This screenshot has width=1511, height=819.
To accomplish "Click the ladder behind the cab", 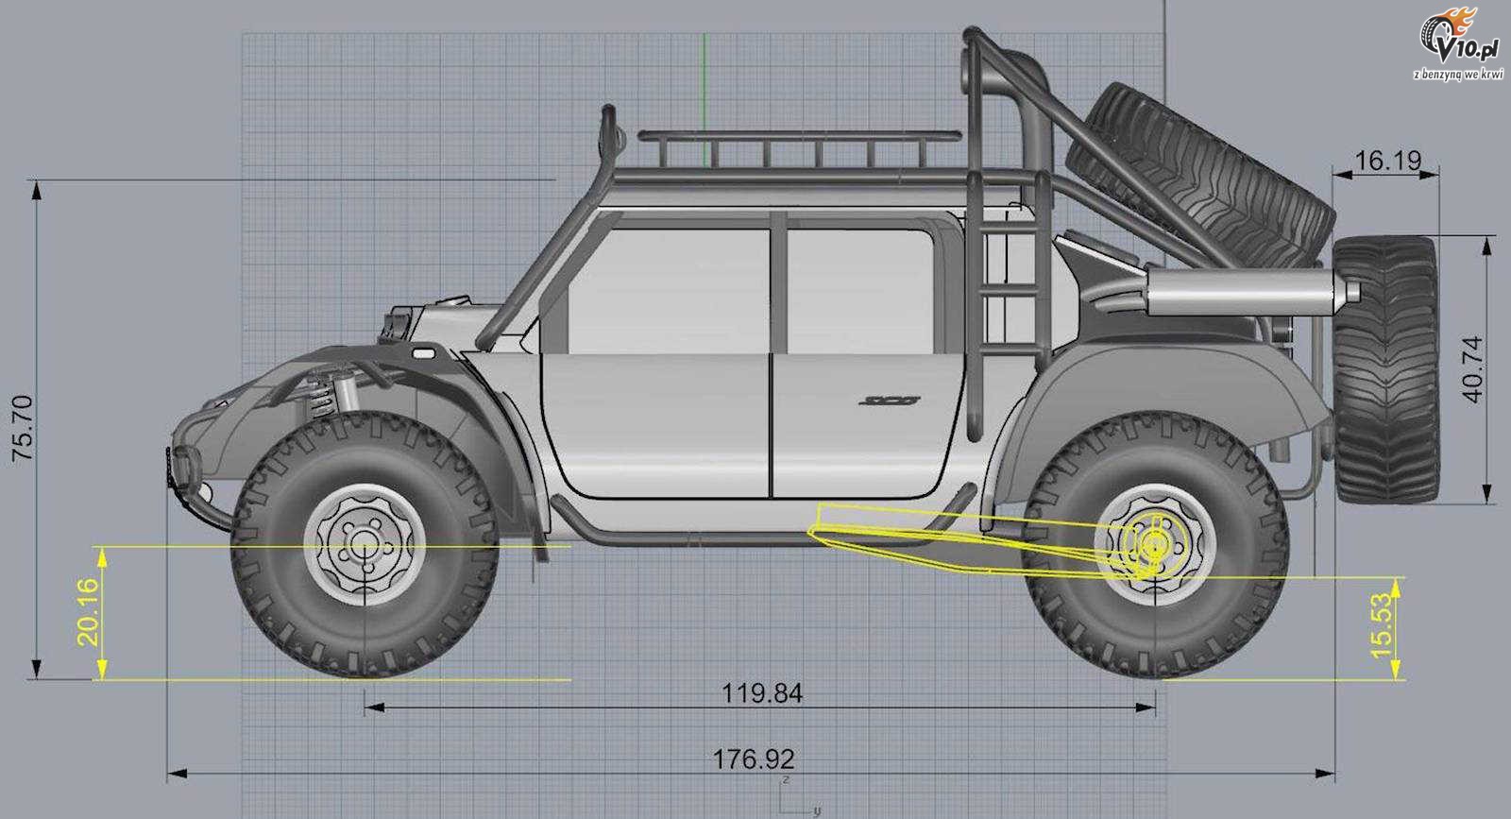I will (1009, 293).
